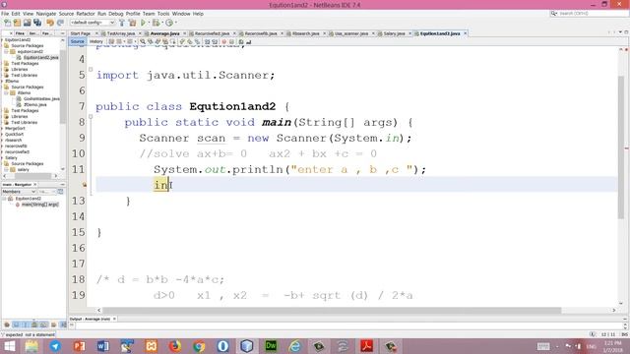This screenshot has height=354, width=630.
Task: Open Google Chrome from taskbar
Action: coord(199,346)
